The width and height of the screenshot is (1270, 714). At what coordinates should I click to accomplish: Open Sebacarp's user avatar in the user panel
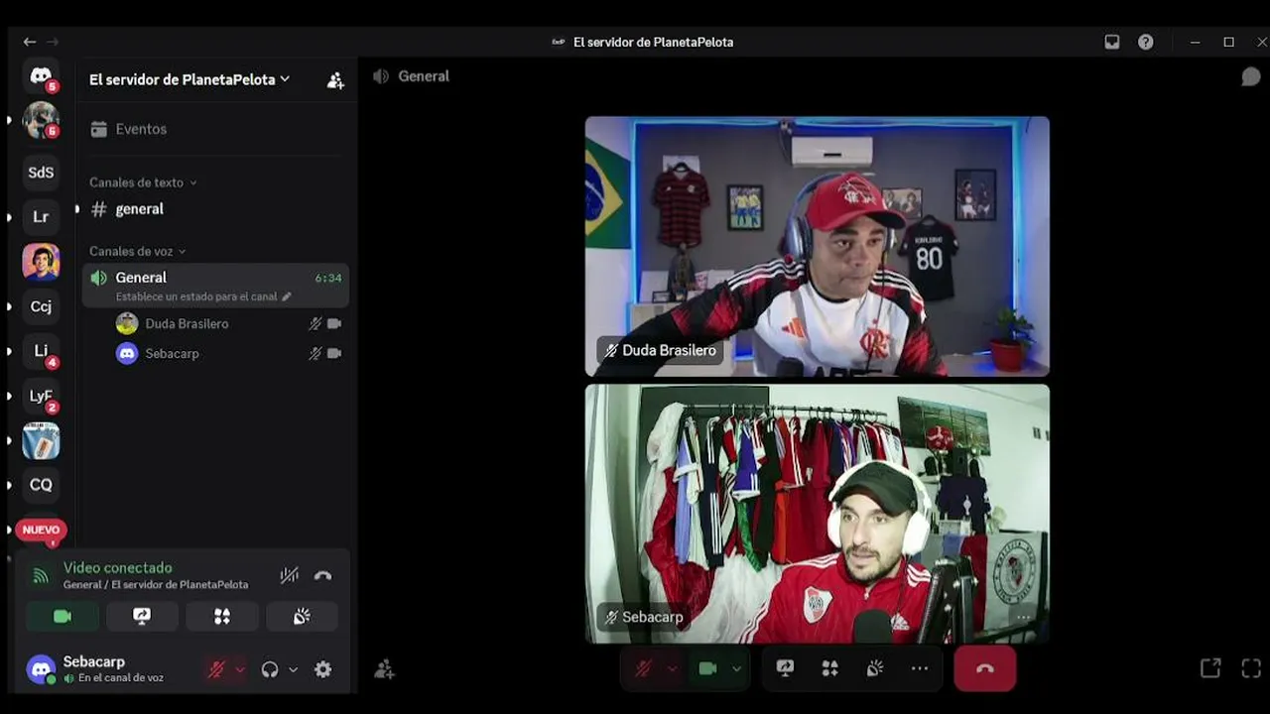click(x=41, y=669)
